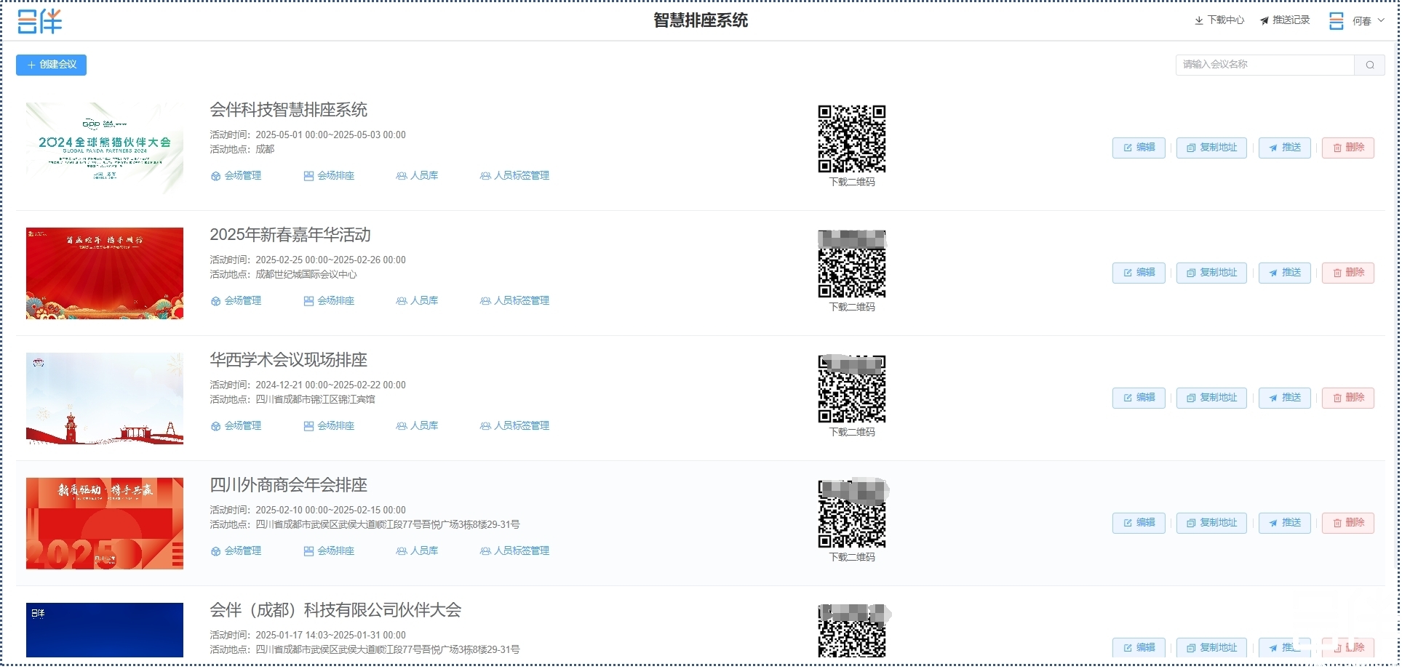1402x669 pixels.
Task: Click the 智慧排座系统 page heading
Action: coord(701,20)
